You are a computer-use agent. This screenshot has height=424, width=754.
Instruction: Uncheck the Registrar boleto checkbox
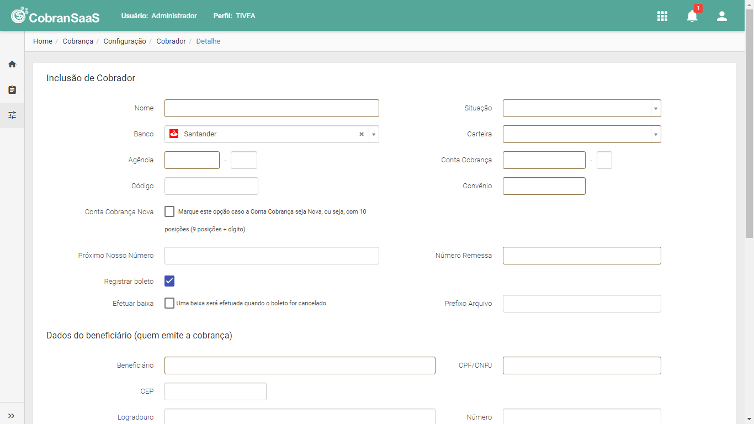(x=169, y=281)
